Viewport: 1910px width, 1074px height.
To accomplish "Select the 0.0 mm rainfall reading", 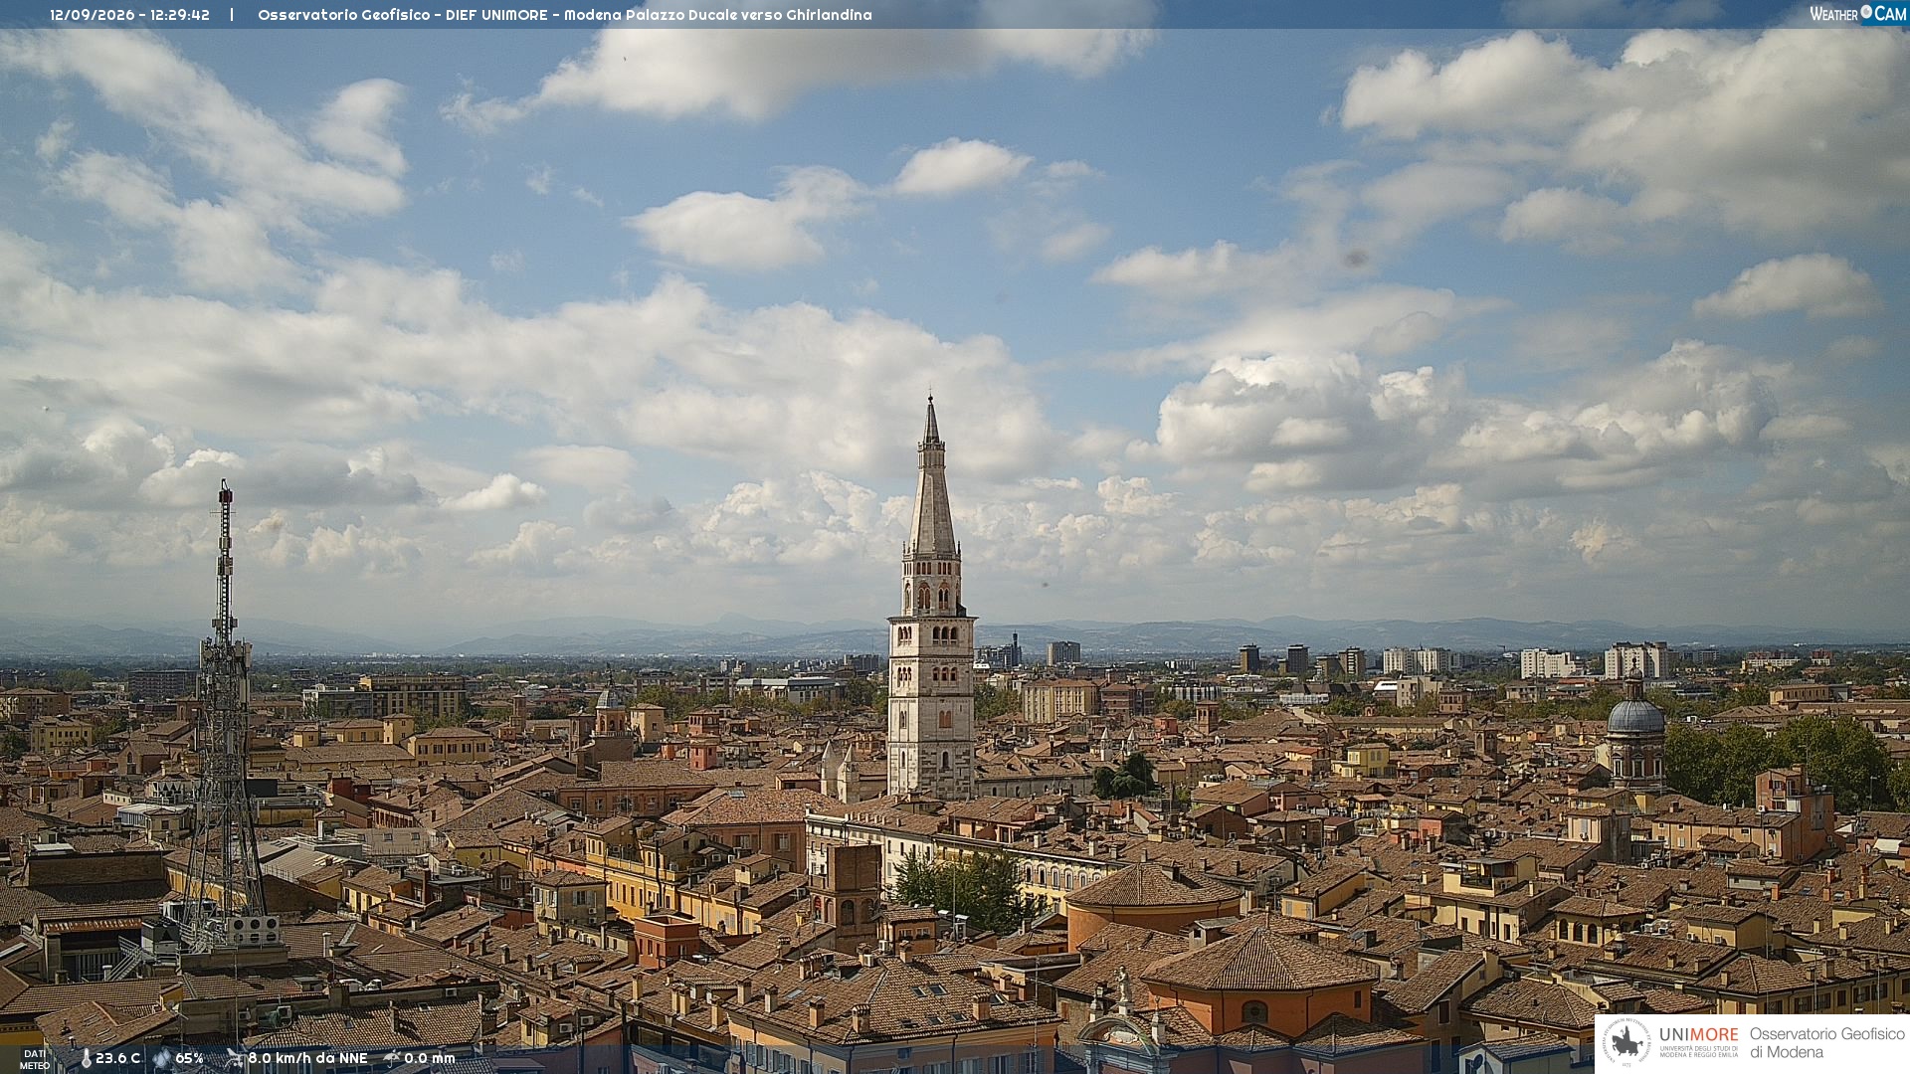I will (429, 1058).
